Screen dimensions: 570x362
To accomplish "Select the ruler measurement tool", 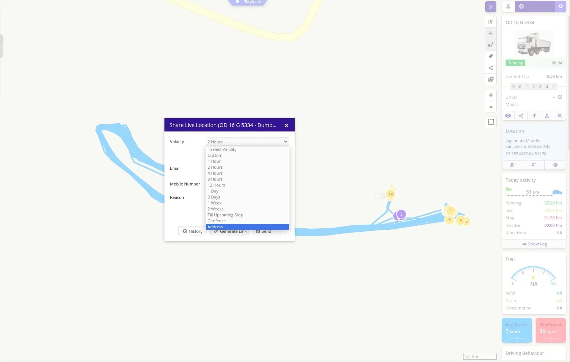I will (491, 122).
